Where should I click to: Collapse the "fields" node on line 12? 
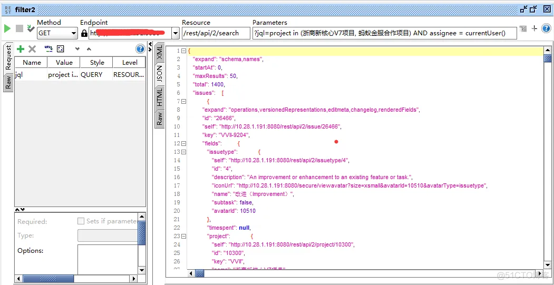[183, 143]
